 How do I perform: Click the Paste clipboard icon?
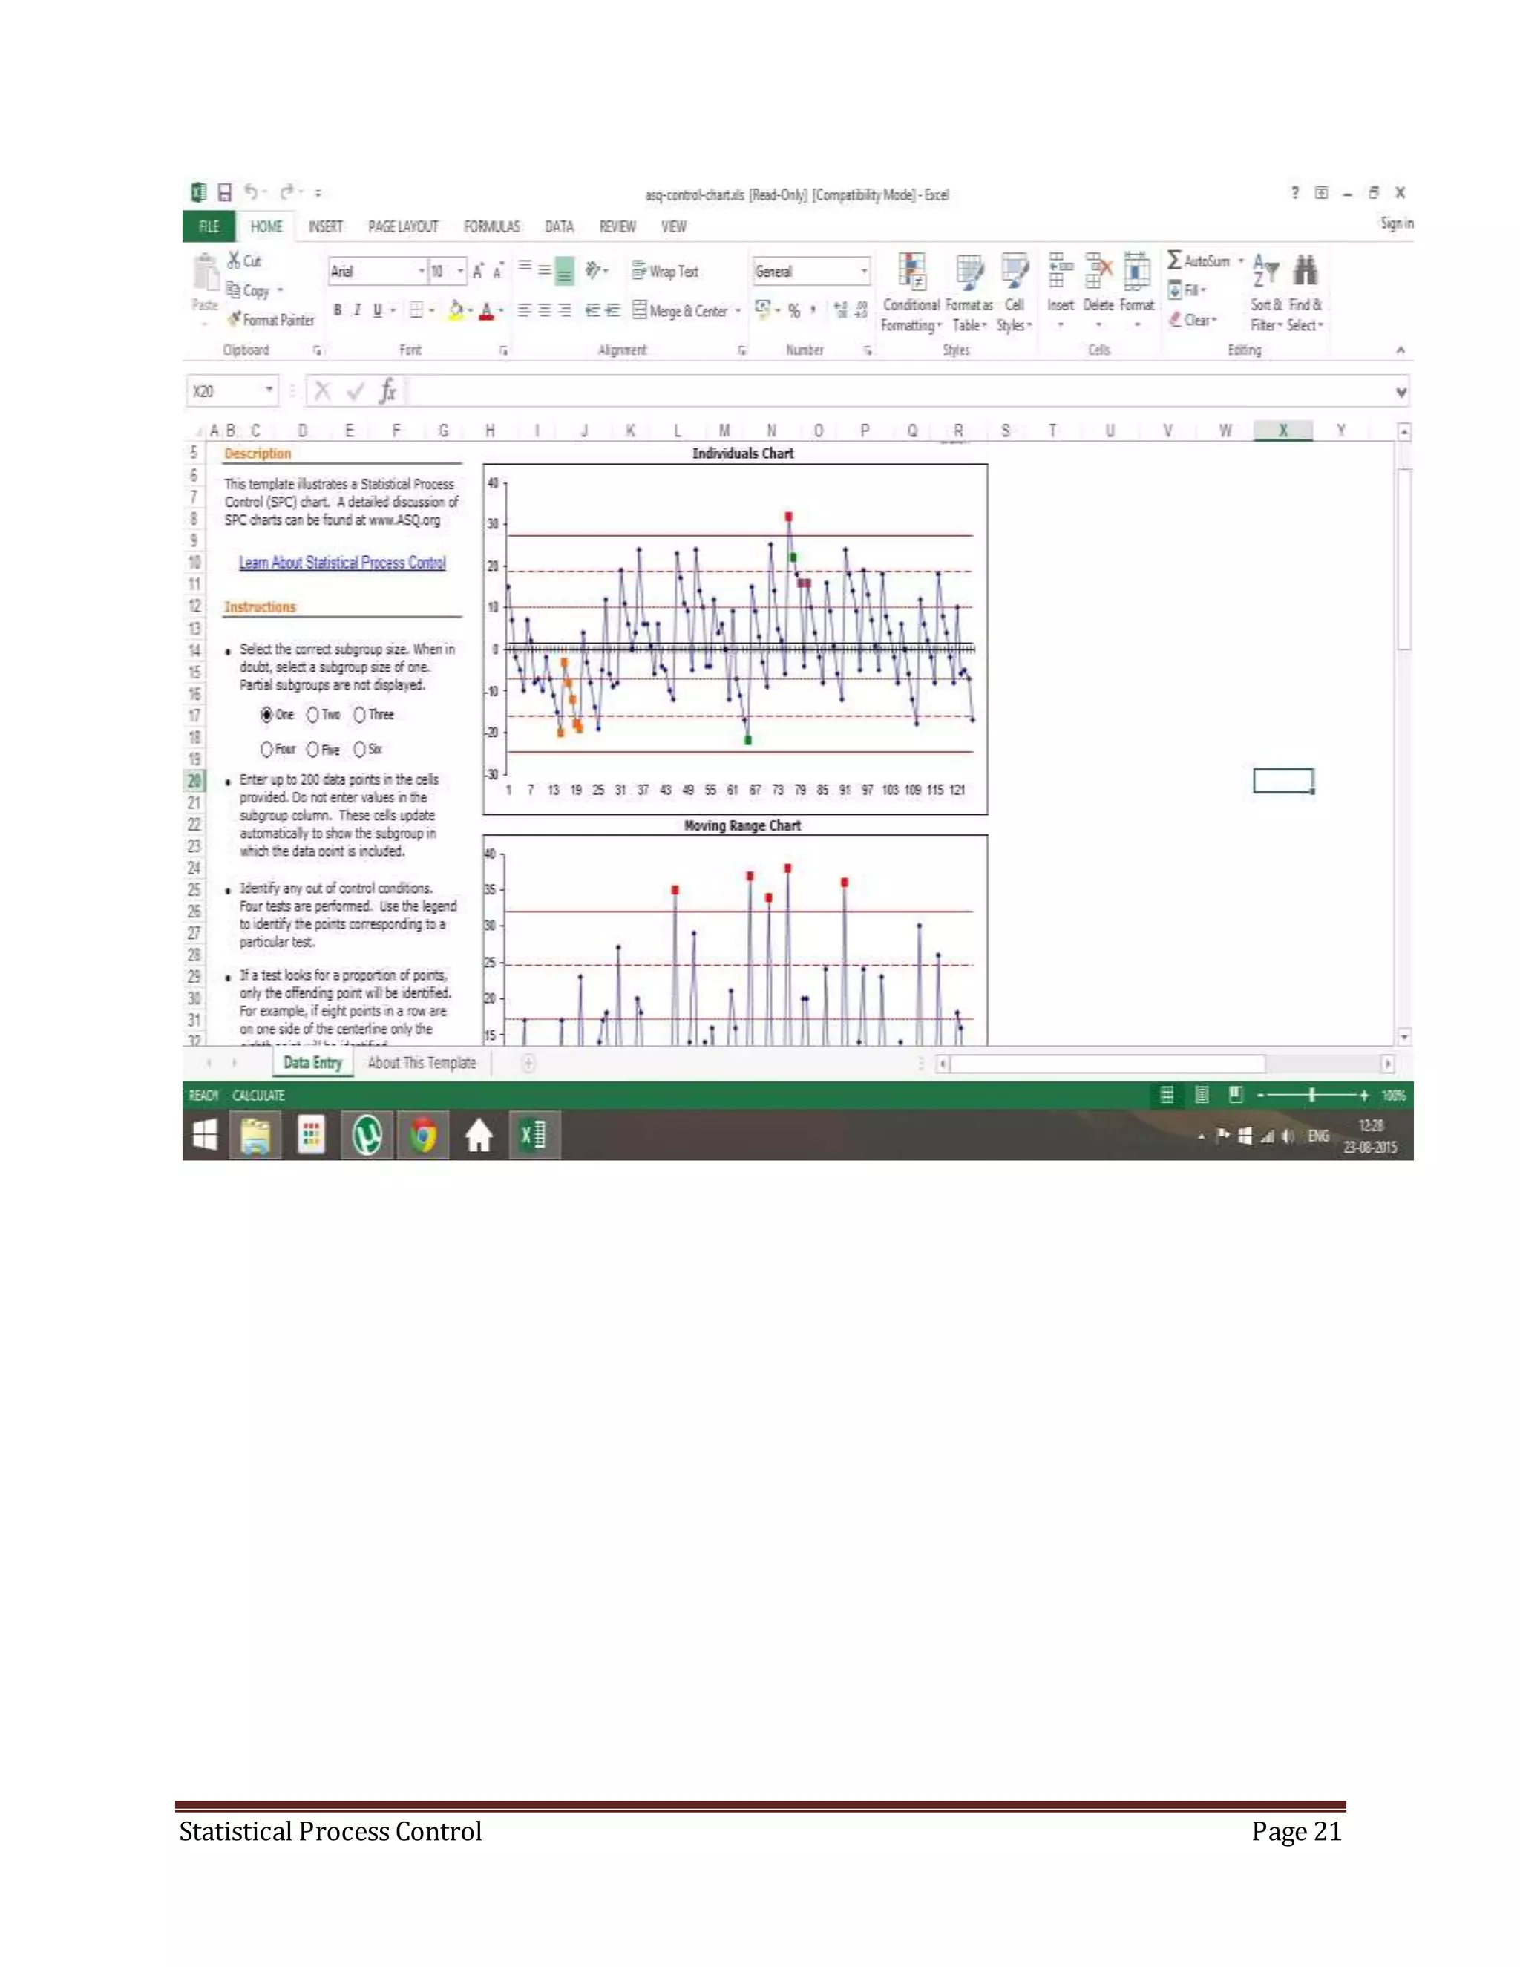(x=206, y=273)
